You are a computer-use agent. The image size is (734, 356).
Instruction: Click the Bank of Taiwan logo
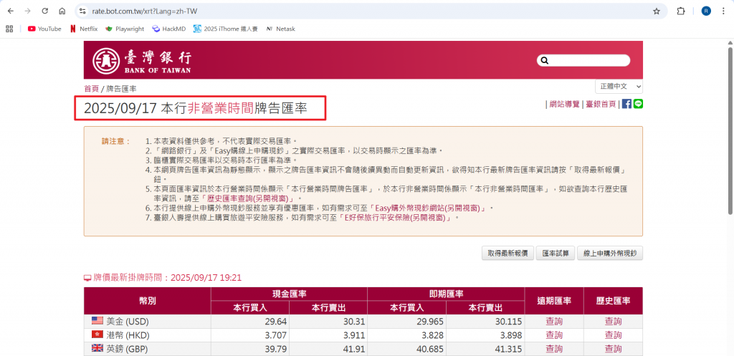click(x=142, y=62)
